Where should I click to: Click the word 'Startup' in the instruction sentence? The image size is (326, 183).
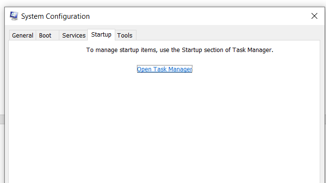pyautogui.click(x=192, y=50)
